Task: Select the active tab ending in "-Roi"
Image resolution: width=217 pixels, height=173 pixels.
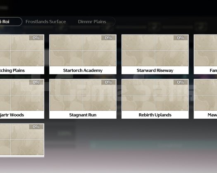Action: [11, 21]
